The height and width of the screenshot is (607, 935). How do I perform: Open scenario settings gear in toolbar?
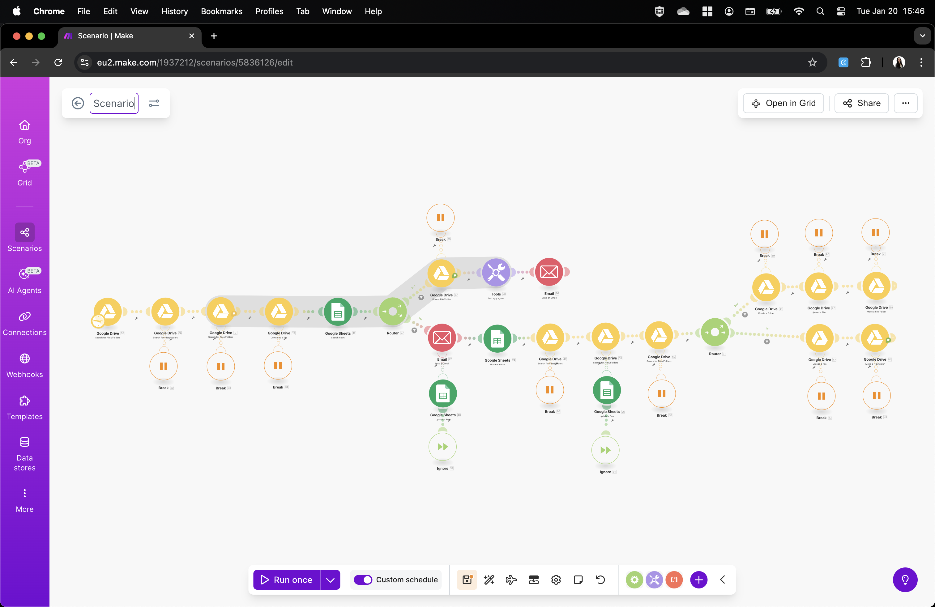[556, 579]
